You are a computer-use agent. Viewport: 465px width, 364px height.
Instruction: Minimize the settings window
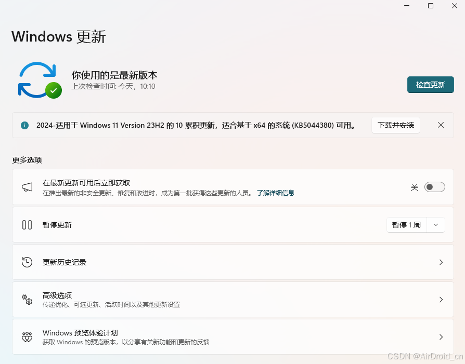tap(407, 6)
